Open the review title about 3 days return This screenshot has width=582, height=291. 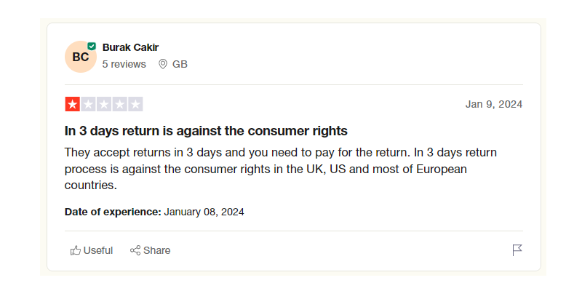(x=206, y=131)
